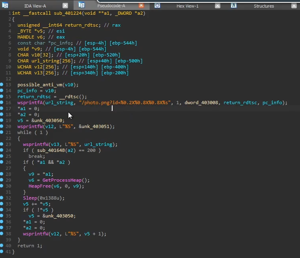Toggle breakpoint dot on line 20
The height and width of the screenshot is (258, 300).
tap(2, 126)
